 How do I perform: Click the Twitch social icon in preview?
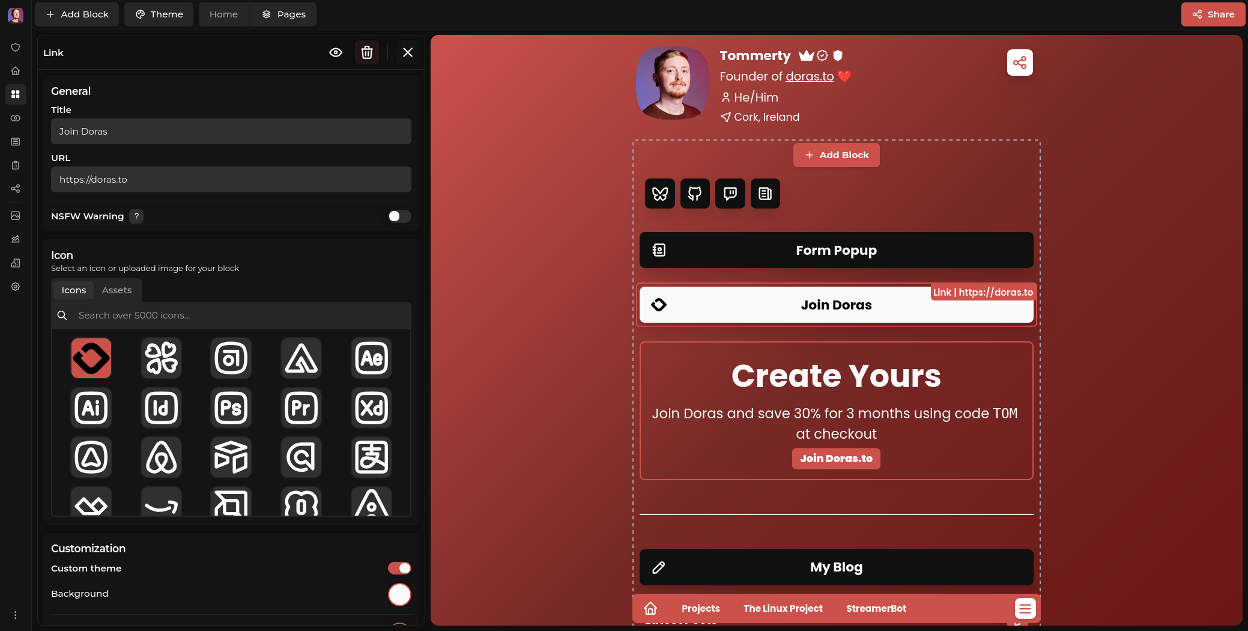tap(730, 194)
